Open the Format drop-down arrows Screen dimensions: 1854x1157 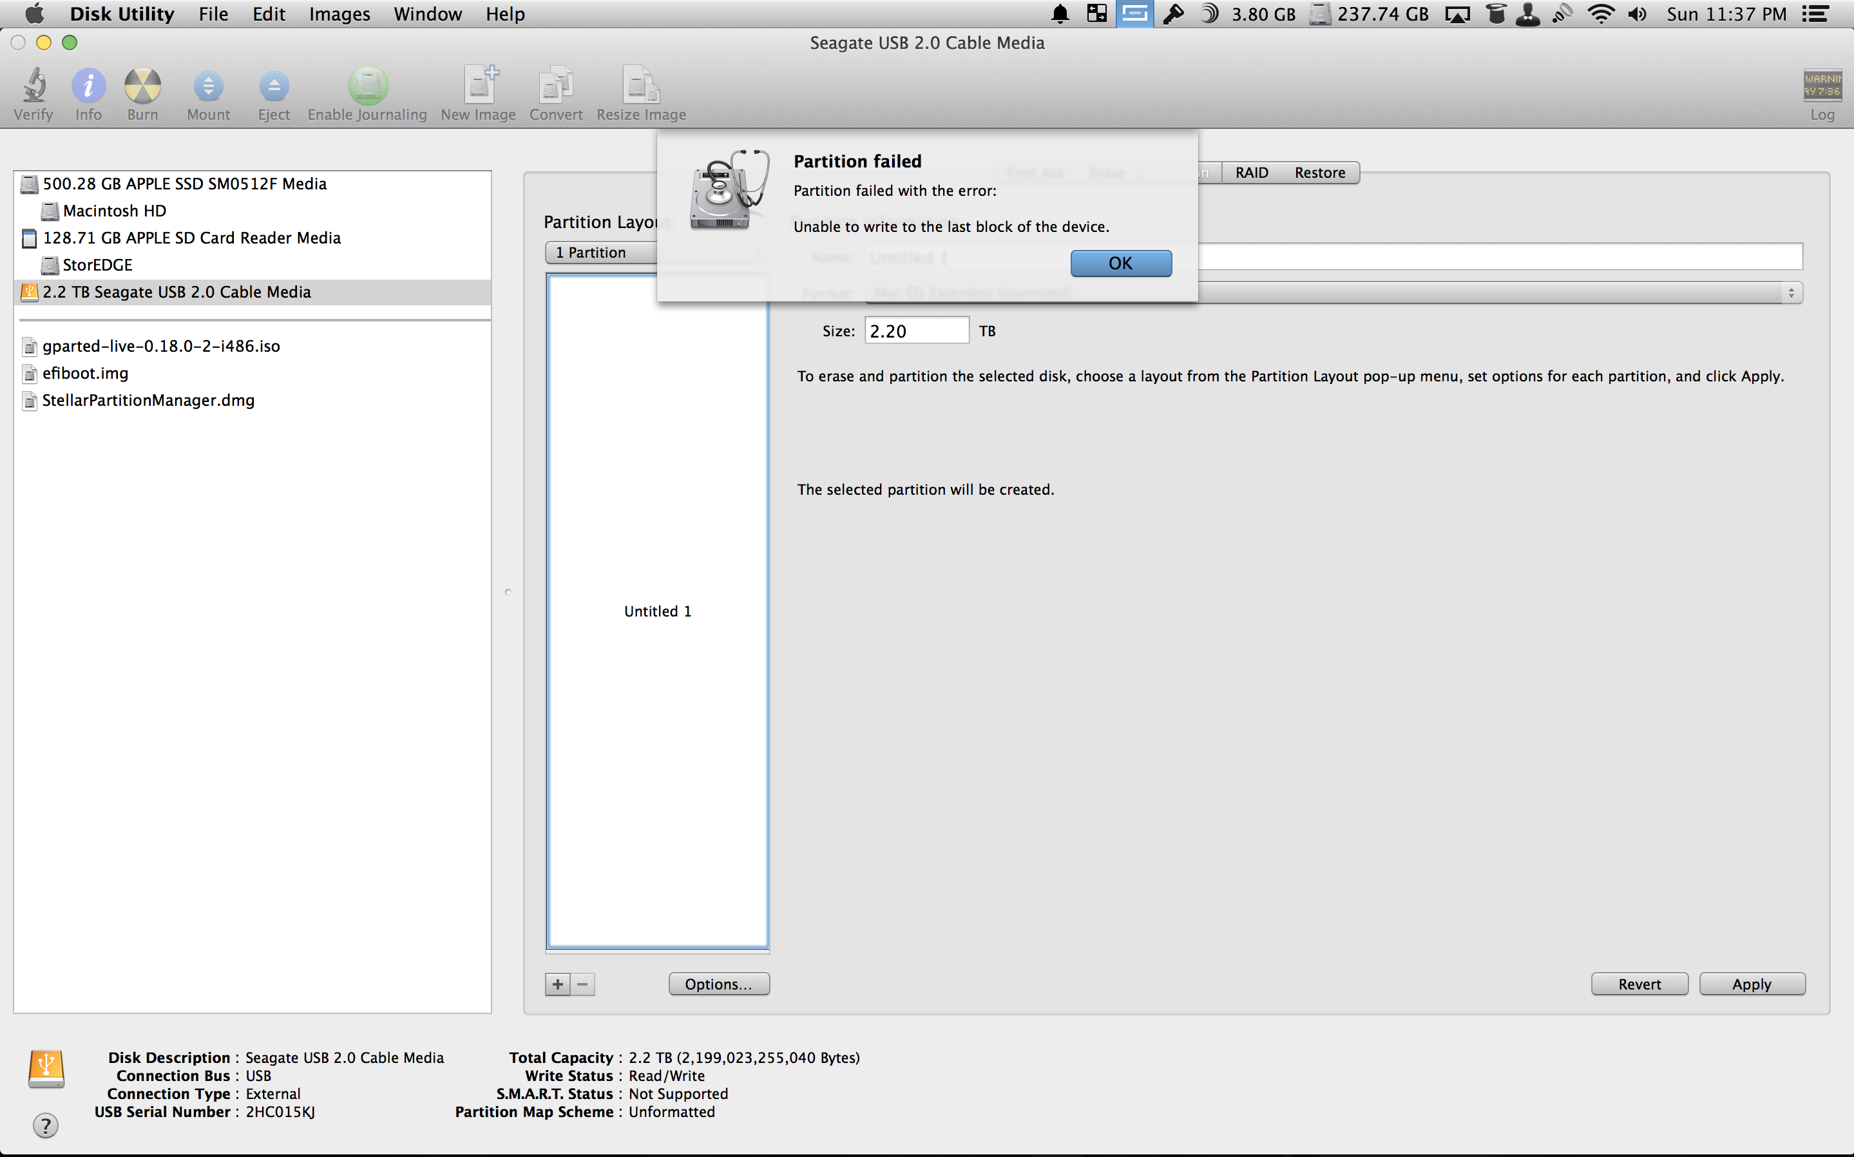[1790, 293]
